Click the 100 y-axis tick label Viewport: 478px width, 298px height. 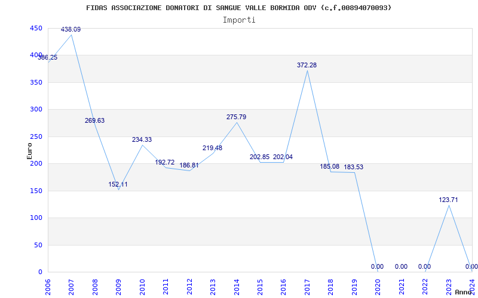(36, 218)
